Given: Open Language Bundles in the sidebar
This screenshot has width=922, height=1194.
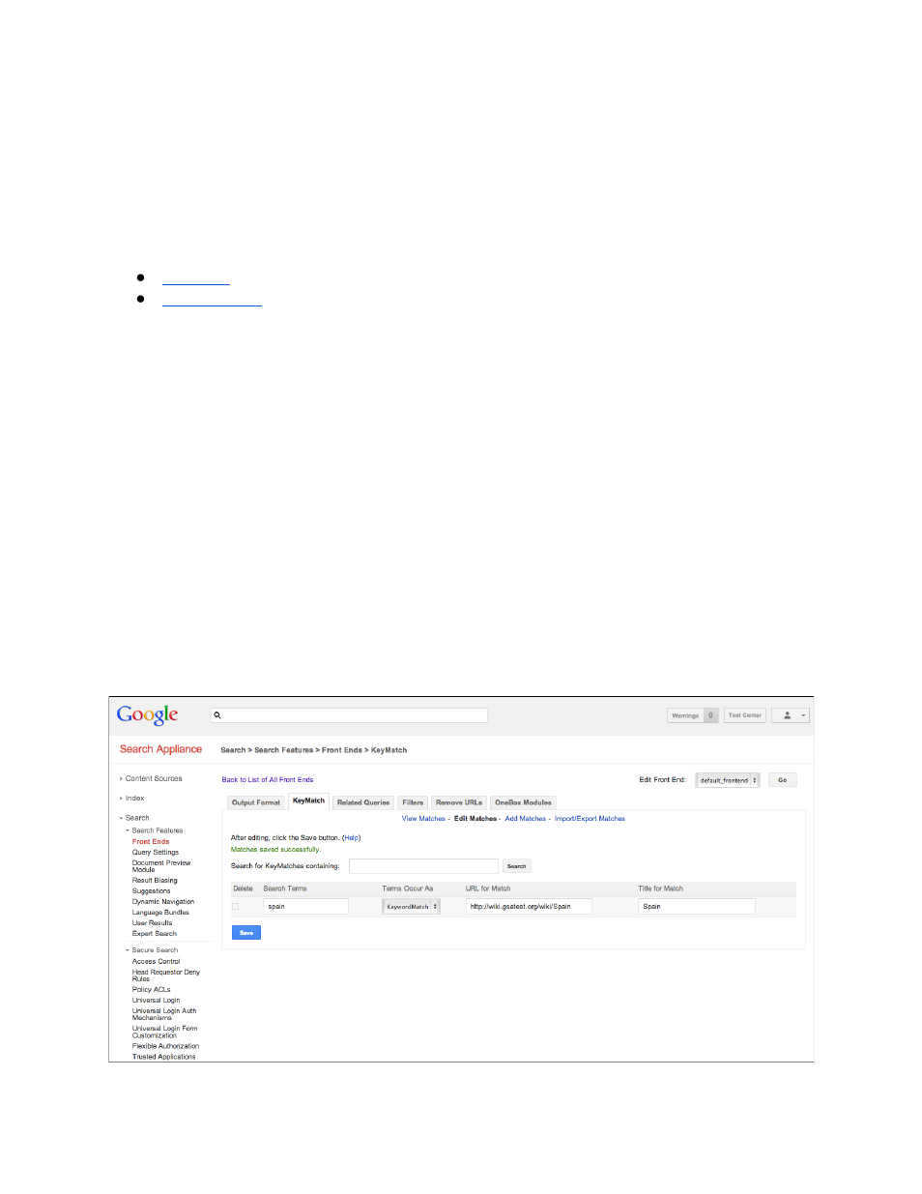Looking at the screenshot, I should 160,913.
